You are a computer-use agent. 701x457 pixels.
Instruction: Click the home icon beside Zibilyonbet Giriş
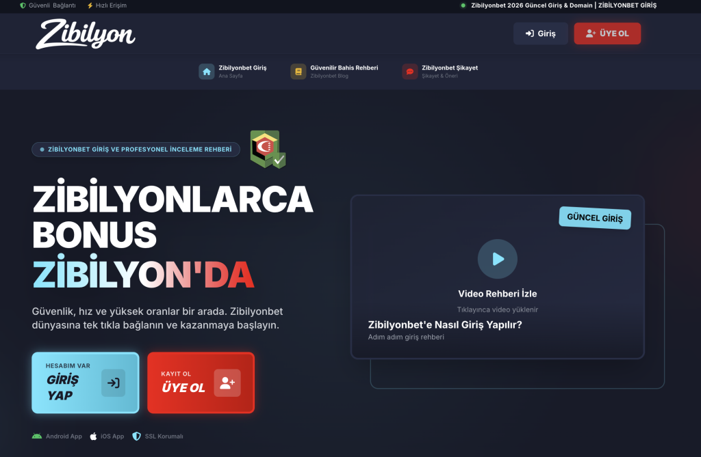207,72
